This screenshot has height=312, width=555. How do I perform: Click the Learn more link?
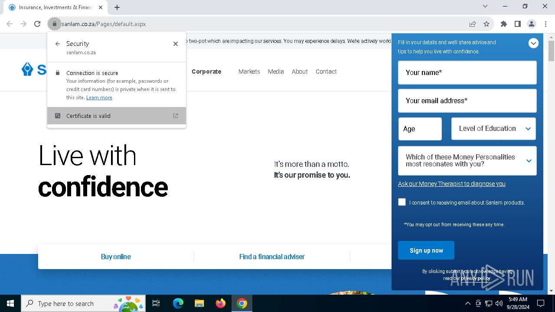click(x=99, y=97)
